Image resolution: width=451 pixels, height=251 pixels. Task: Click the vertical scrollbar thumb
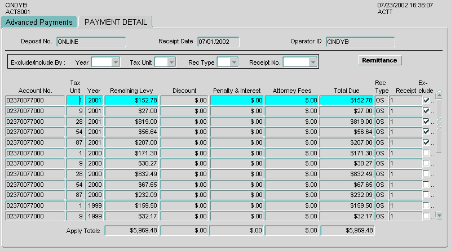(439, 127)
